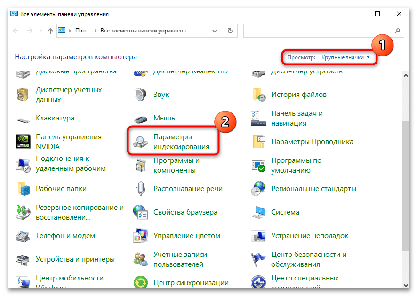Open the Speech Recognition microphone icon

pos(141,189)
